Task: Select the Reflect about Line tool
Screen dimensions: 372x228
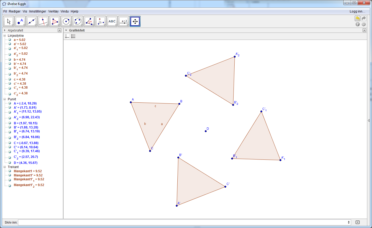Action: coord(101,21)
